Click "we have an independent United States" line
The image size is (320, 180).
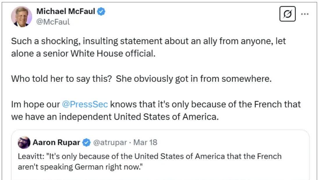(x=114, y=117)
